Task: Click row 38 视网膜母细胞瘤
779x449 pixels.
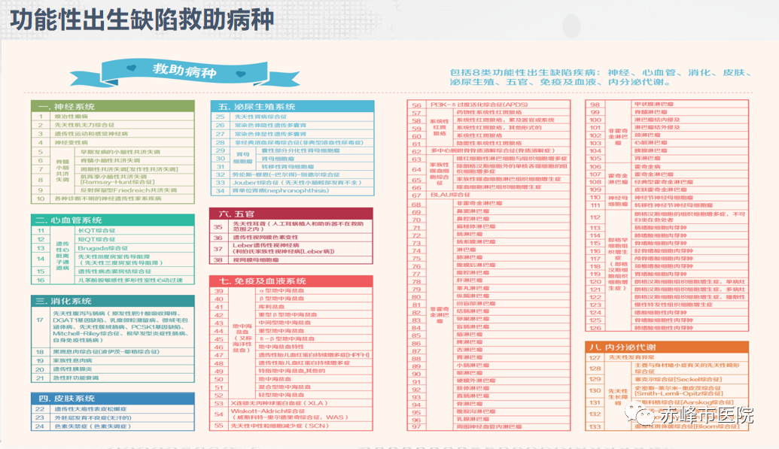Action: tap(291, 259)
